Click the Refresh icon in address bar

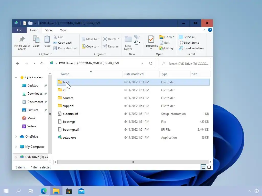pyautogui.click(x=151, y=63)
